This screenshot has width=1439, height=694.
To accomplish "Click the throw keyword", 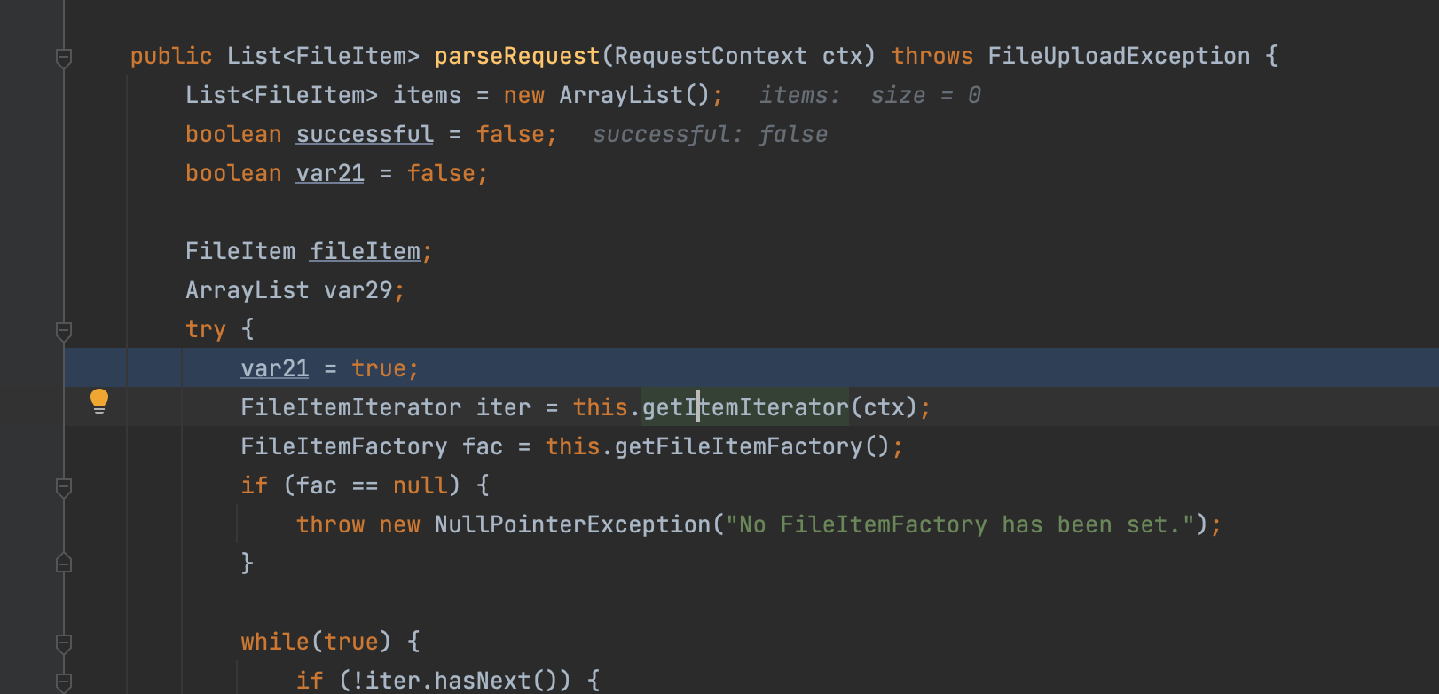I will coord(330,524).
